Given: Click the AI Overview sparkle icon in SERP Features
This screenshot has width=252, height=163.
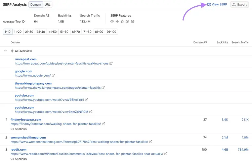Looking at the screenshot, I should click(117, 21).
